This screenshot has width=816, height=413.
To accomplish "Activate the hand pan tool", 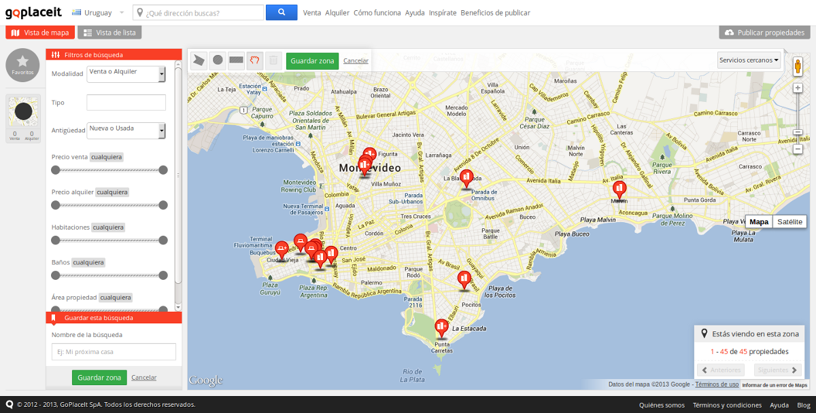I will 255,60.
